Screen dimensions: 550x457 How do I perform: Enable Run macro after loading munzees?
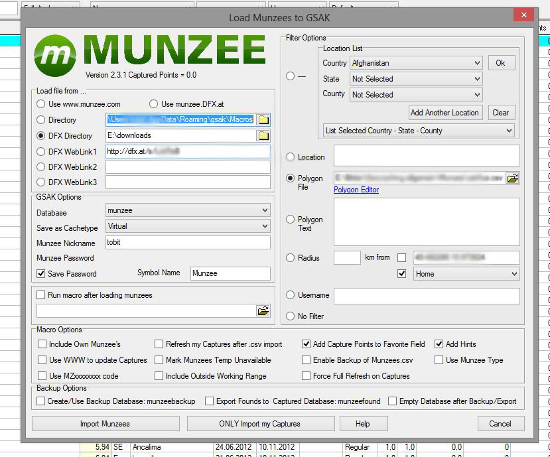click(x=40, y=295)
